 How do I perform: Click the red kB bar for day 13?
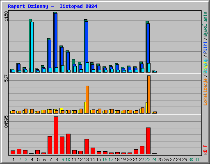tap(87, 147)
